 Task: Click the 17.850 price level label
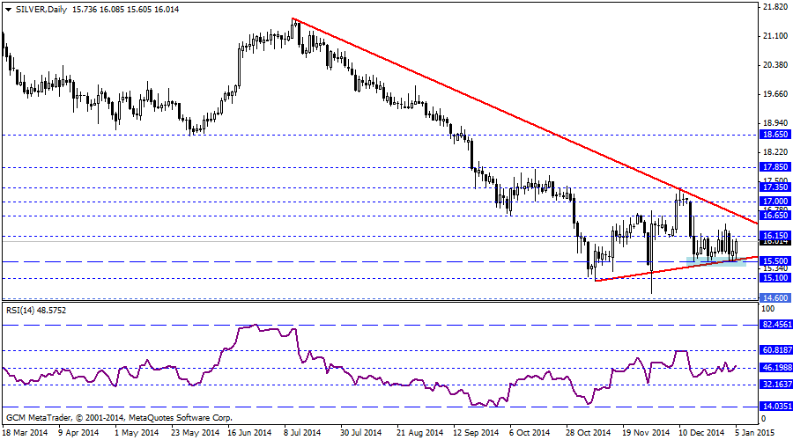(774, 166)
